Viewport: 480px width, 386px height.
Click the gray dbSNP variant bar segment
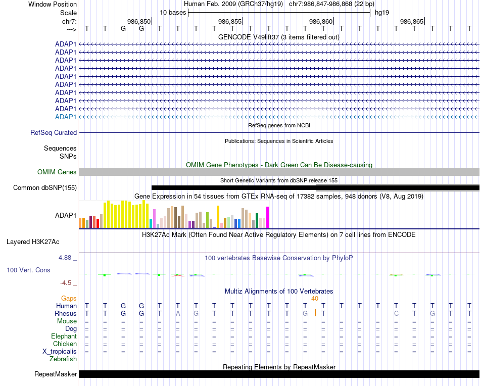(397, 187)
